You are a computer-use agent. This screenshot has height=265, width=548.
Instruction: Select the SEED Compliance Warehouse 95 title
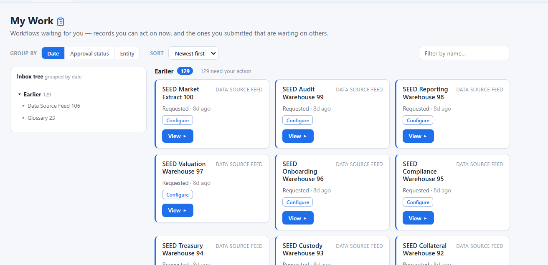(x=424, y=172)
